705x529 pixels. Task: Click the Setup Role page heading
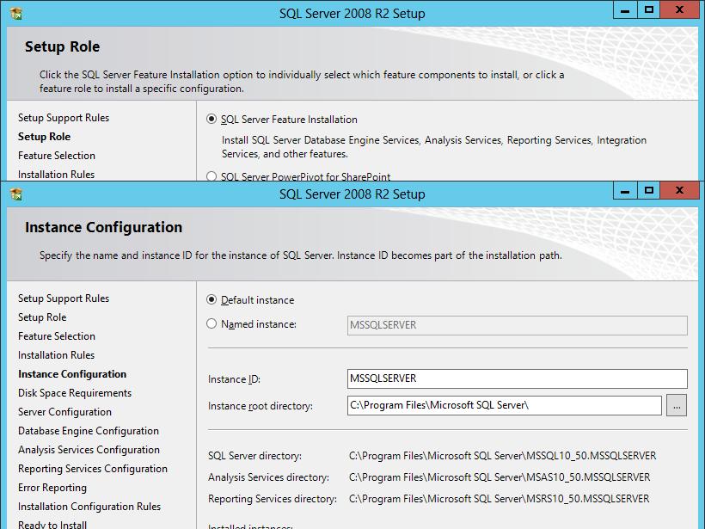tap(62, 46)
